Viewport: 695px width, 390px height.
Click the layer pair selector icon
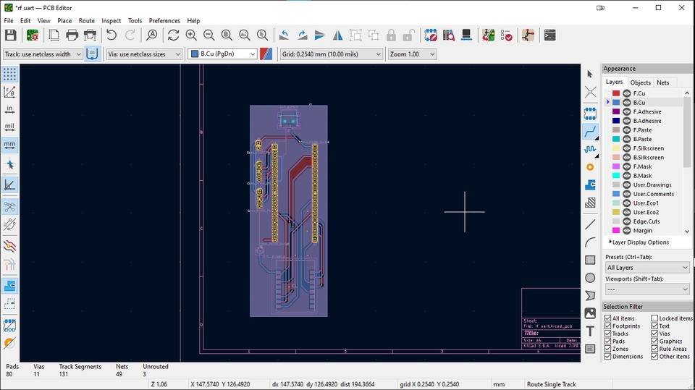266,54
